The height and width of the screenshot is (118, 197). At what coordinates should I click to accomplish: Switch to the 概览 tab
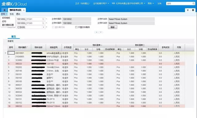pos(14,36)
